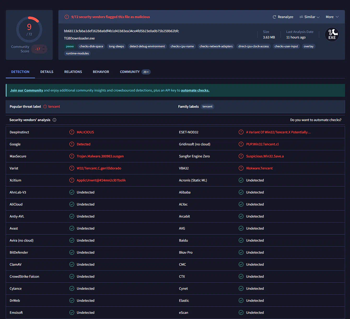Click Sangfor Engine Zero alert icon
Screen dimensions: 350x319
click(x=241, y=156)
